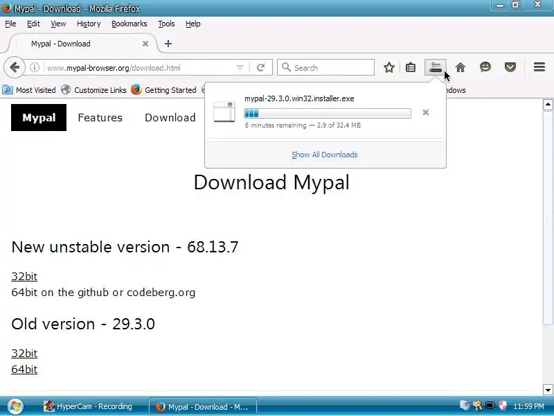Open the Help menu

tap(193, 24)
